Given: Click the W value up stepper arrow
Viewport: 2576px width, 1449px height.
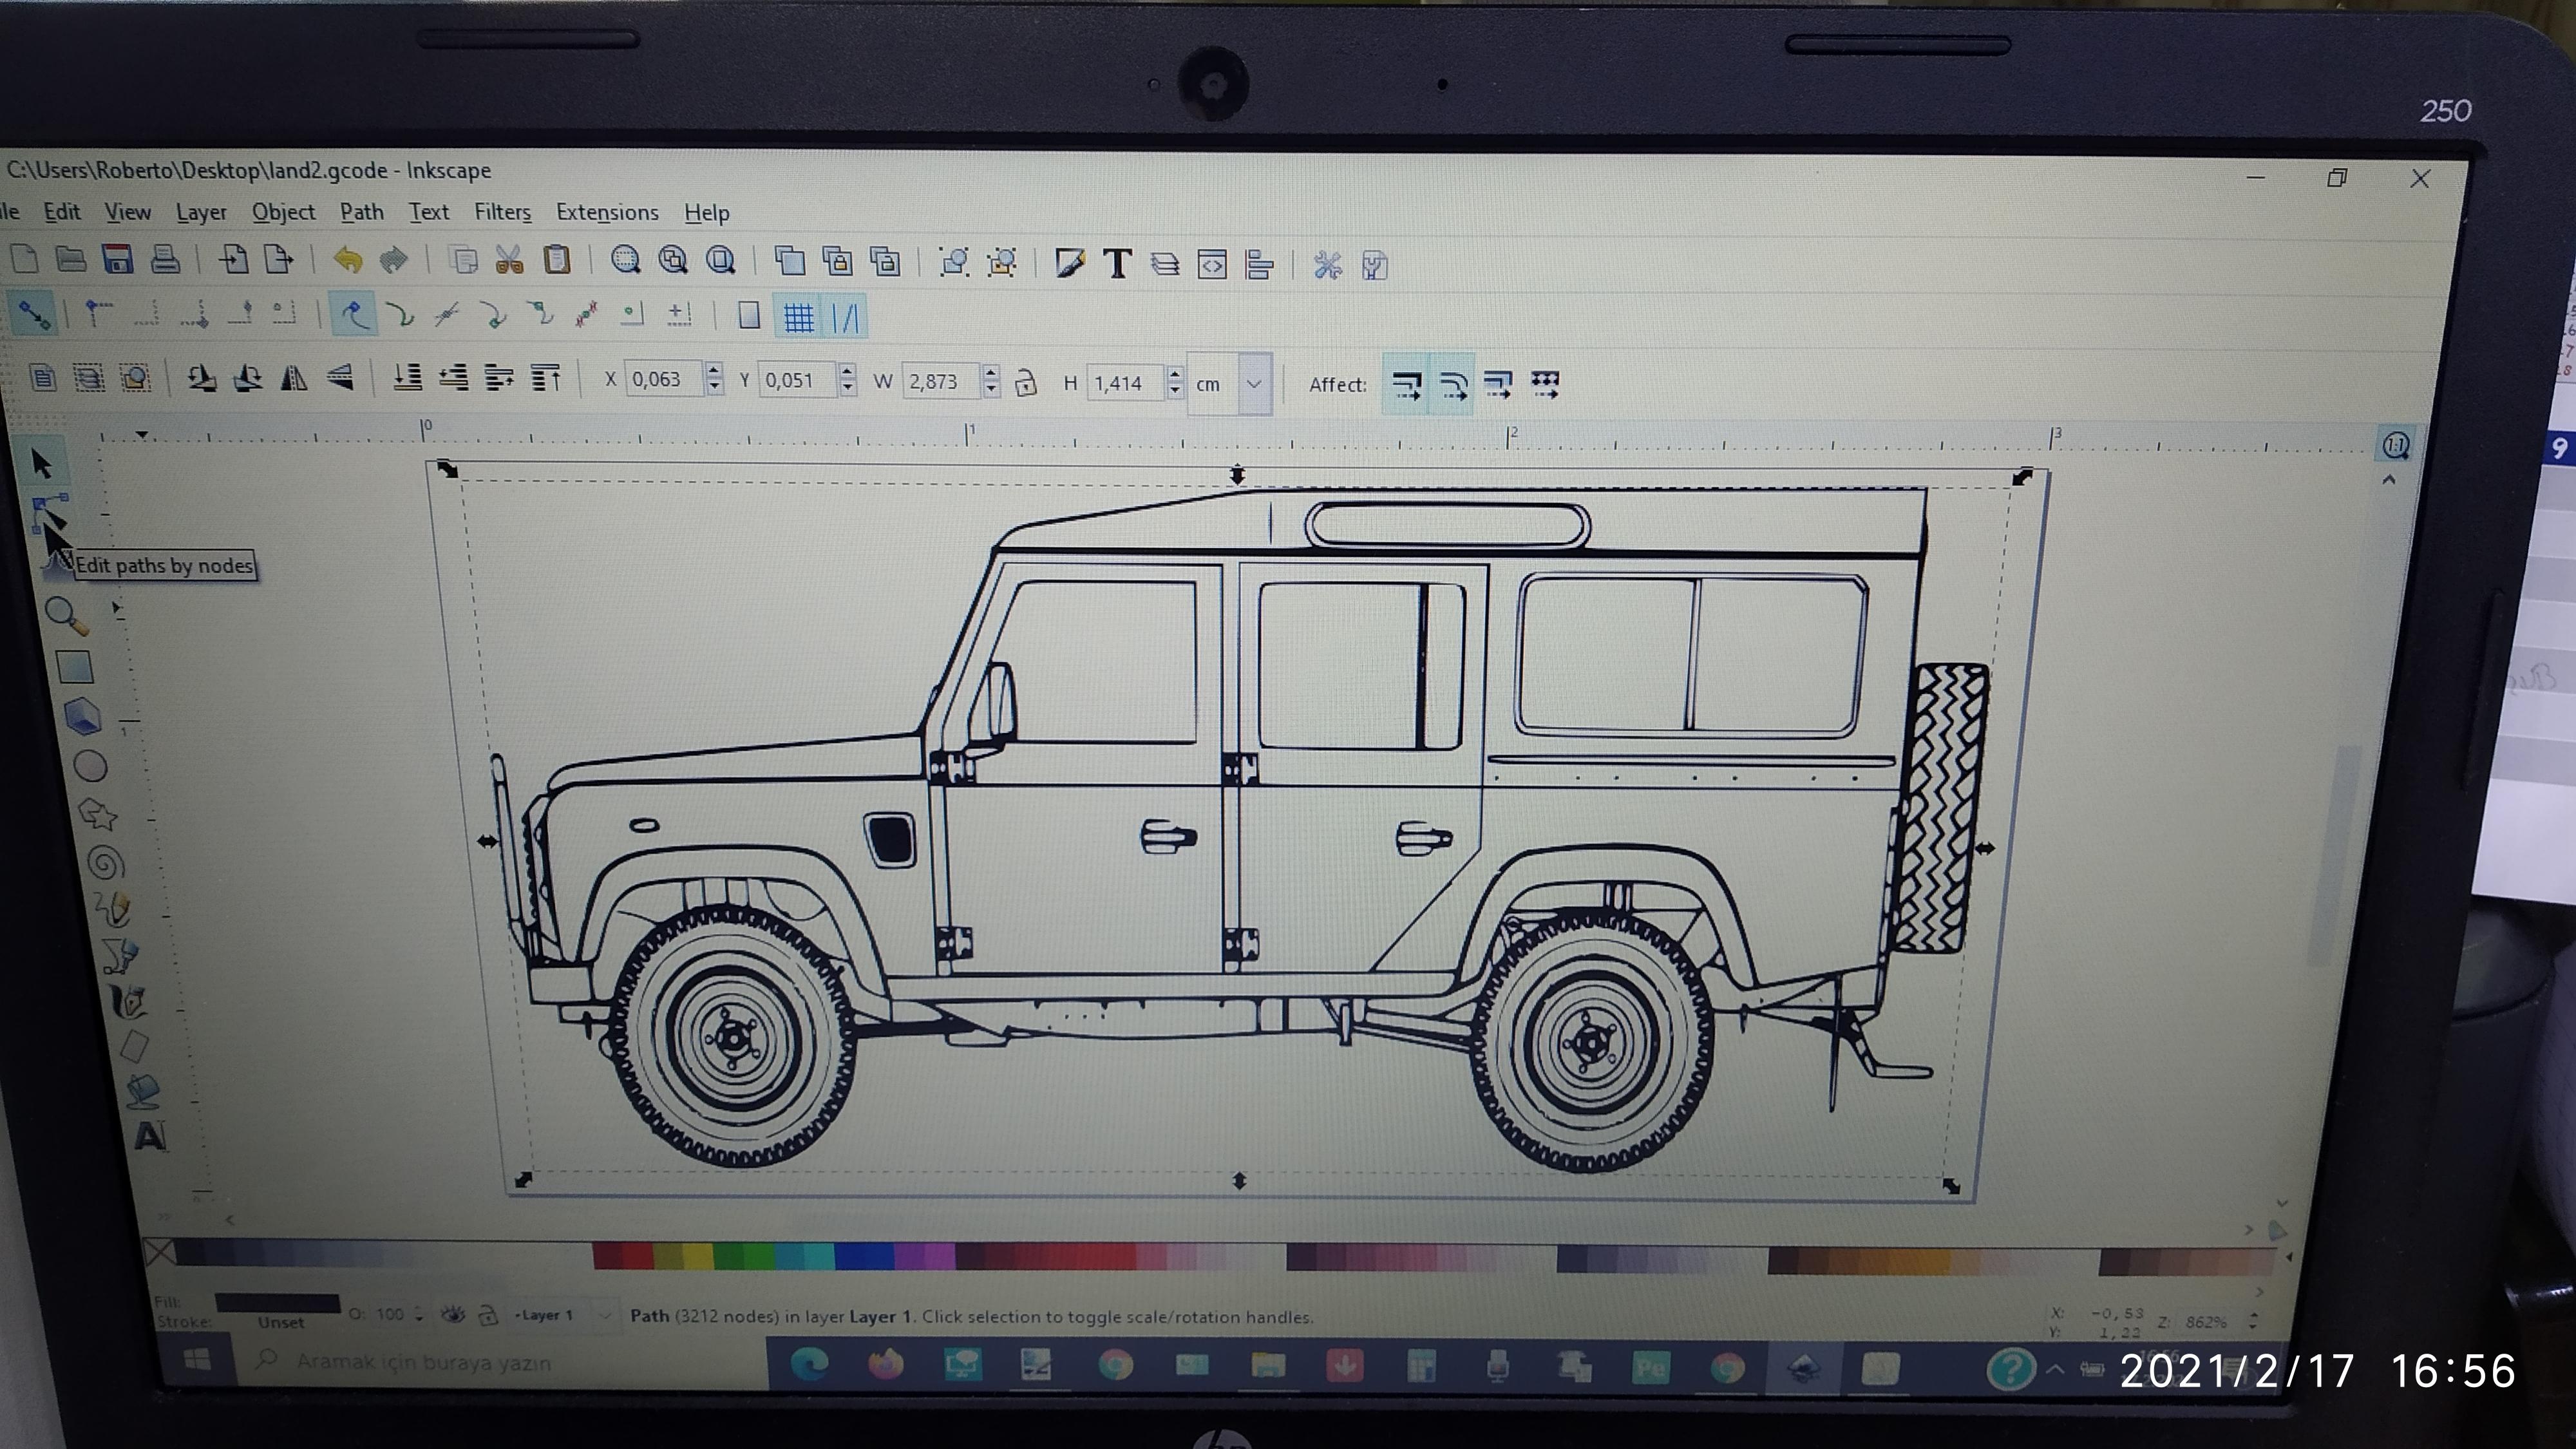Looking at the screenshot, I should (x=990, y=373).
